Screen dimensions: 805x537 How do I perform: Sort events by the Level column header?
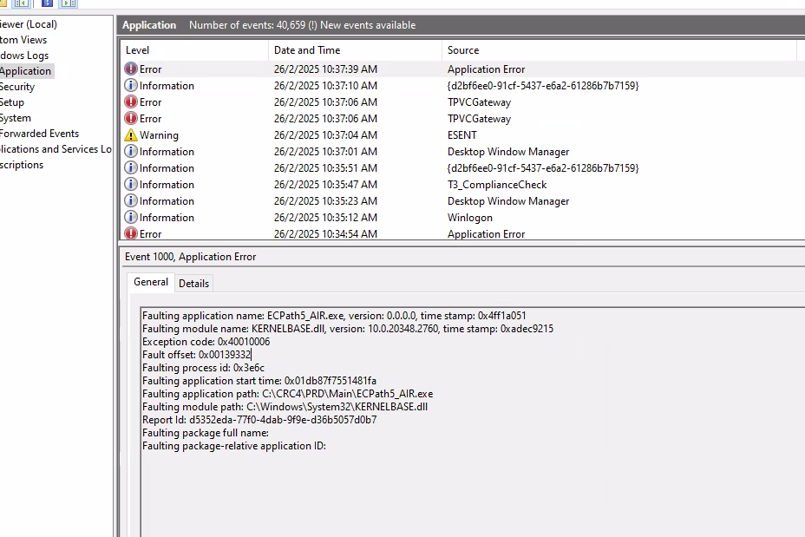(138, 50)
